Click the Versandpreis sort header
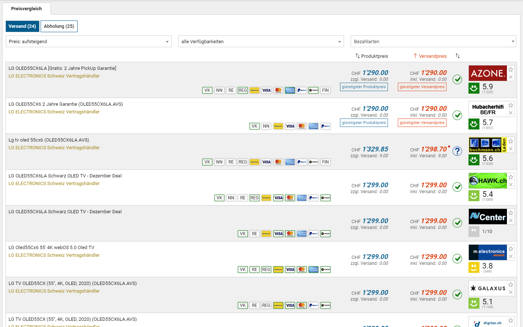The width and height of the screenshot is (523, 327). 430,56
